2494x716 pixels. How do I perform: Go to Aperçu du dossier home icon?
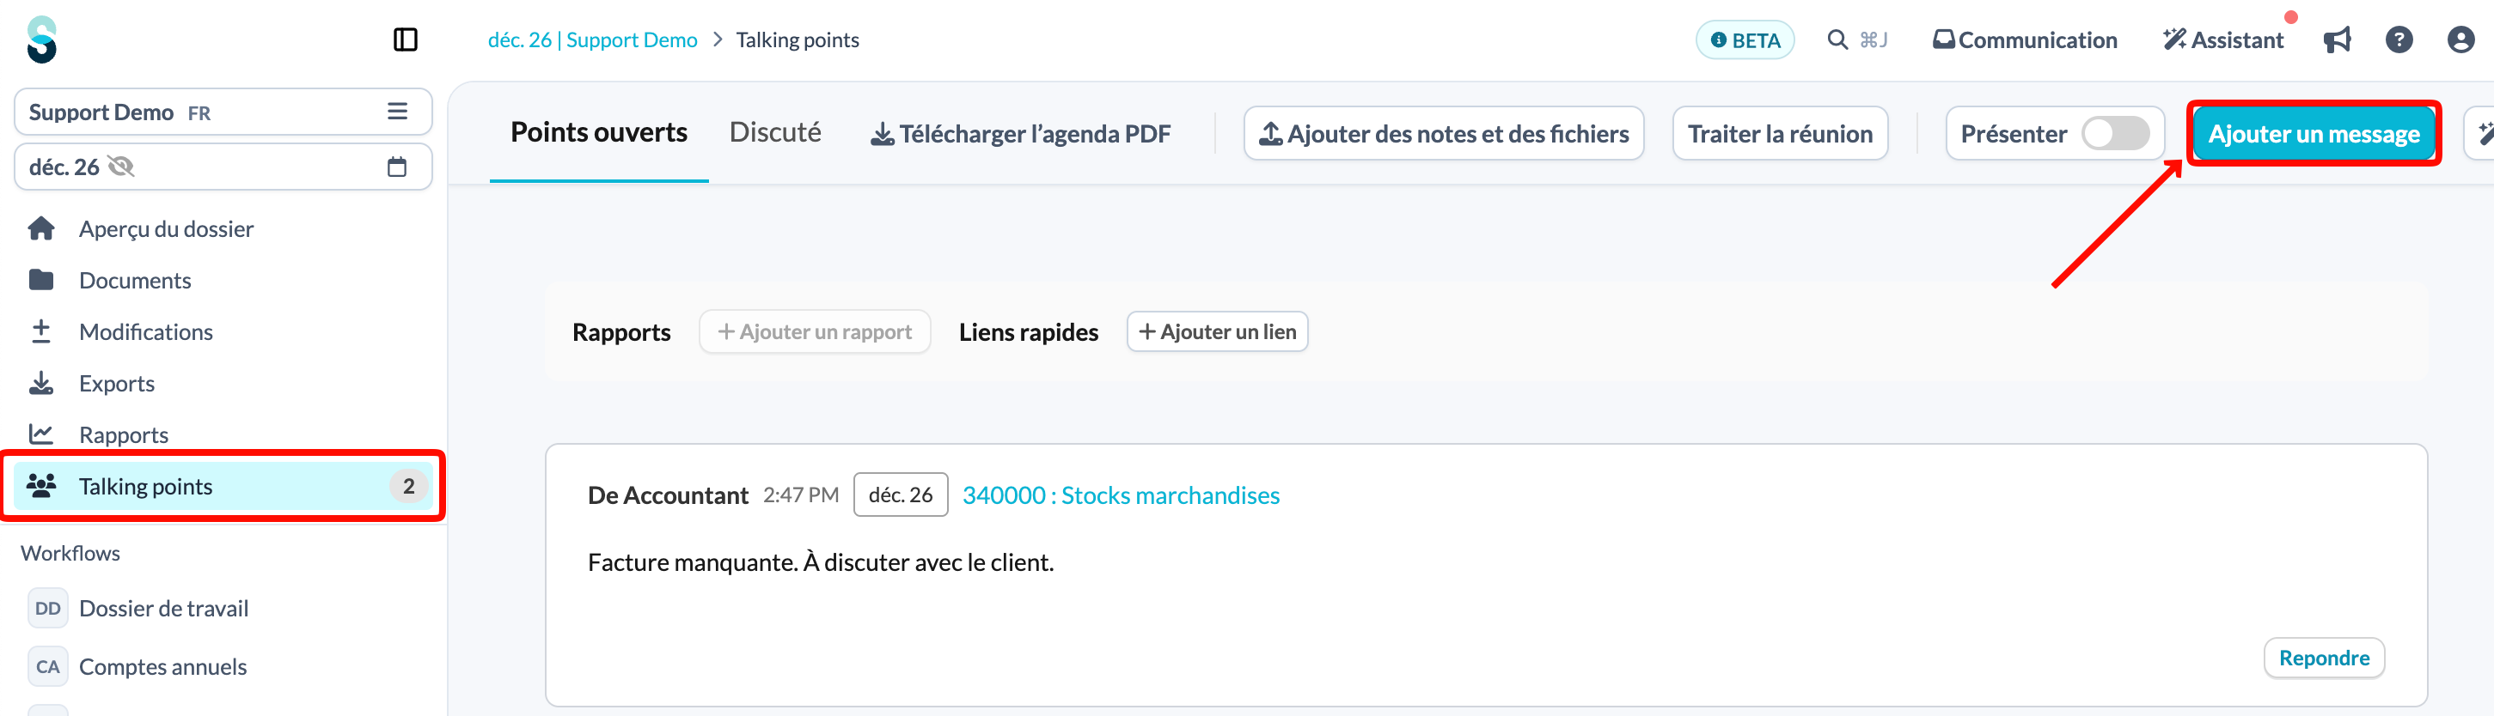[41, 228]
